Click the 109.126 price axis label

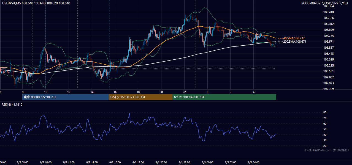point(328,18)
